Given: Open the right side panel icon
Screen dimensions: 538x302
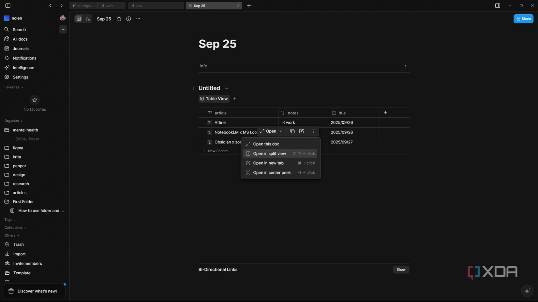Looking at the screenshot, I should coord(498,6).
